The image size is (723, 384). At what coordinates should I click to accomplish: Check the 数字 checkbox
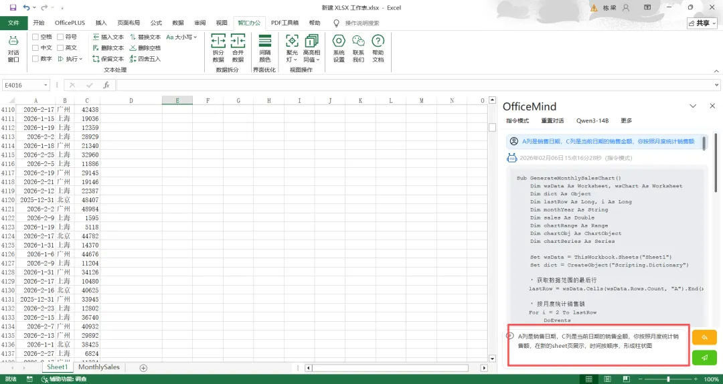[35, 59]
